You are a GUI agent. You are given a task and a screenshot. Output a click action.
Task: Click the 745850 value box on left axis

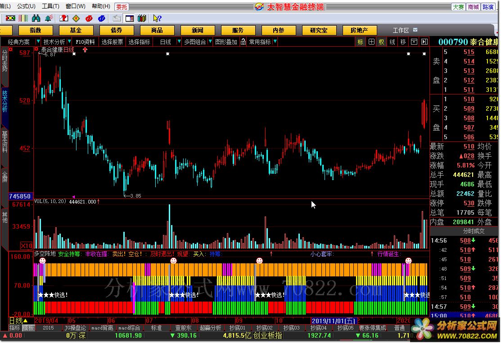tap(20, 196)
